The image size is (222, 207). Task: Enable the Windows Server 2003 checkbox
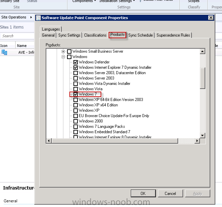click(75, 79)
